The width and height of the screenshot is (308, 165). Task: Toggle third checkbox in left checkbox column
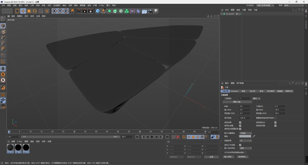tap(240, 129)
